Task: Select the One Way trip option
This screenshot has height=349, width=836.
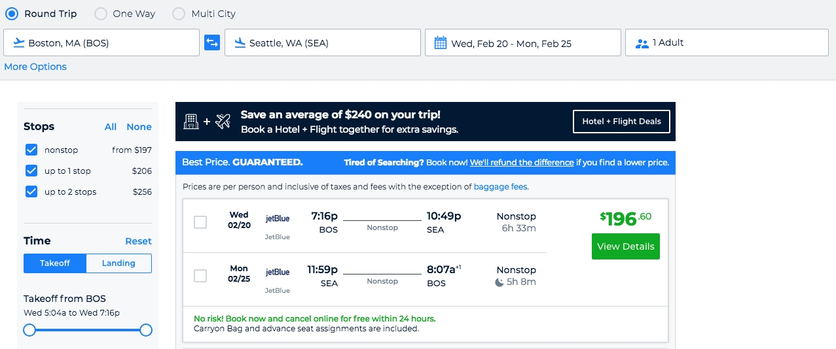Action: click(101, 14)
